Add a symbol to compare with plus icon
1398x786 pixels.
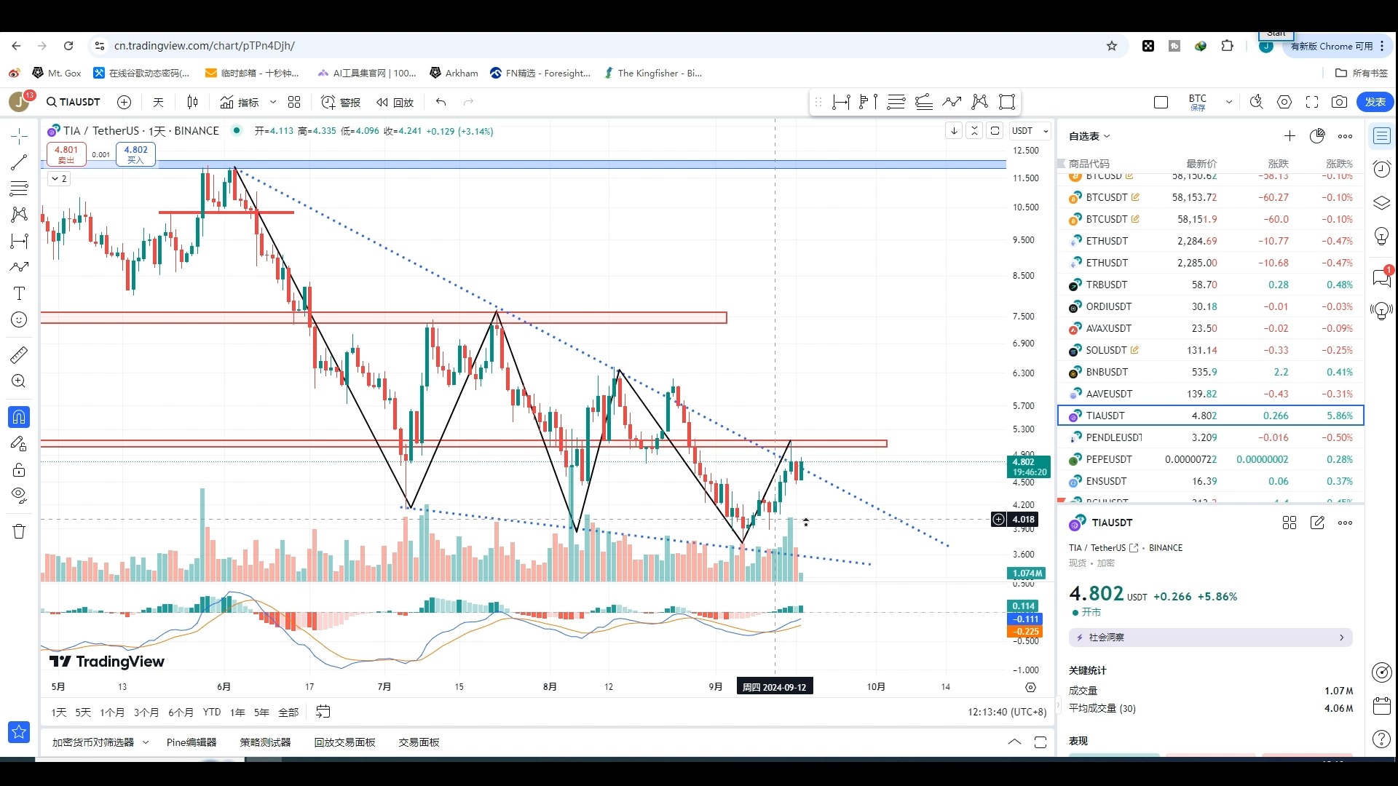click(125, 102)
